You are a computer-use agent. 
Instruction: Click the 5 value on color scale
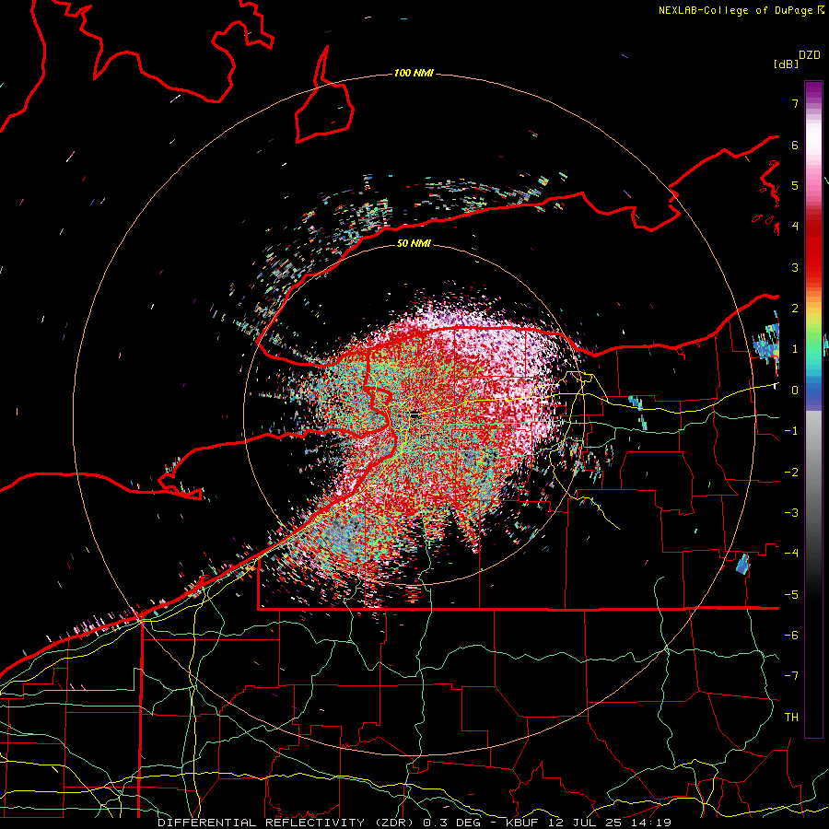pos(795,185)
